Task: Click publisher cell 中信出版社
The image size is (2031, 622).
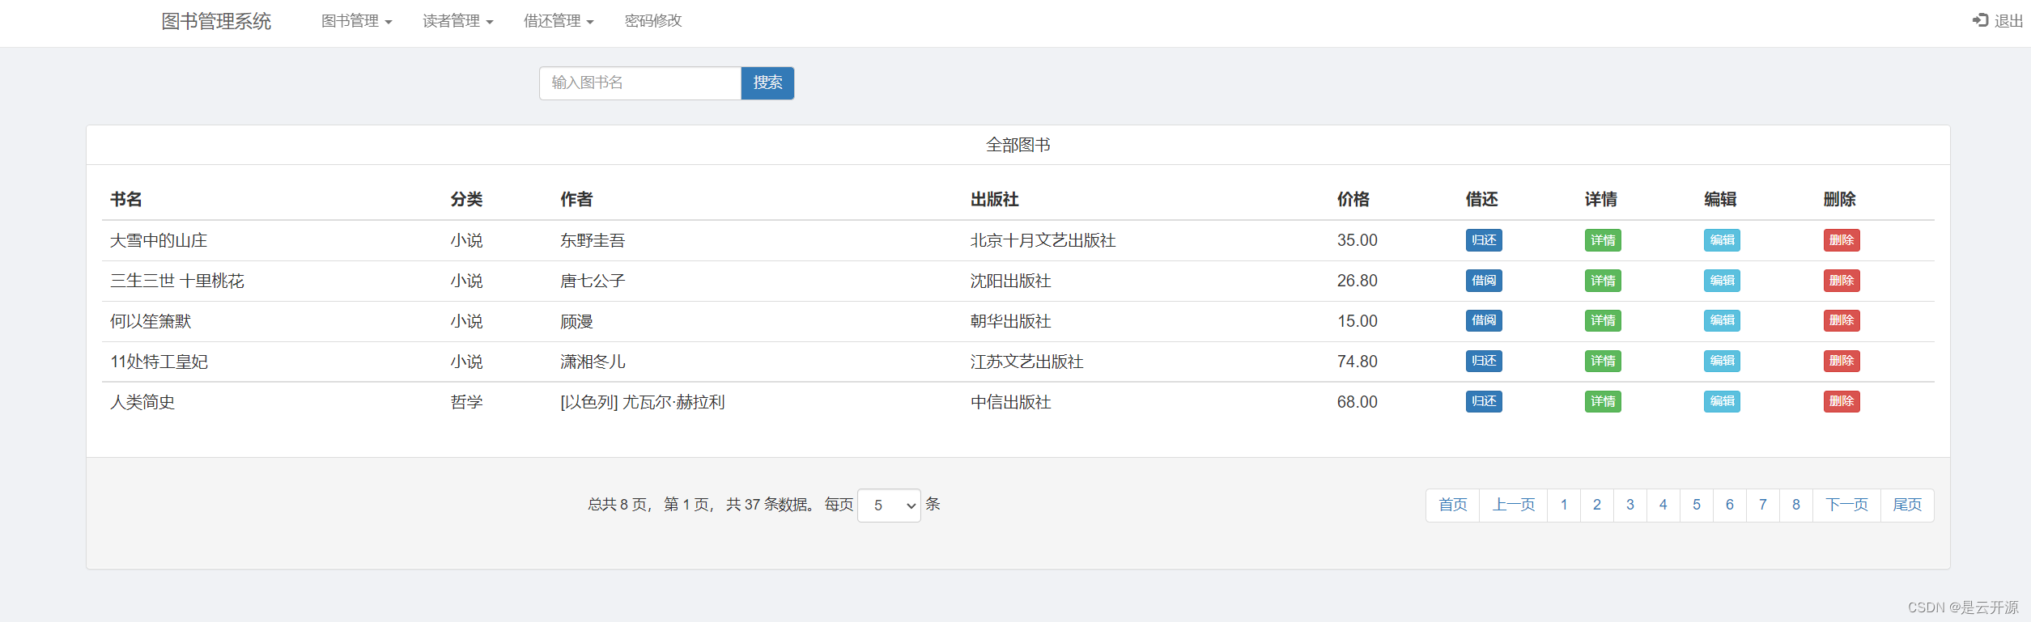Action: 1010,402
